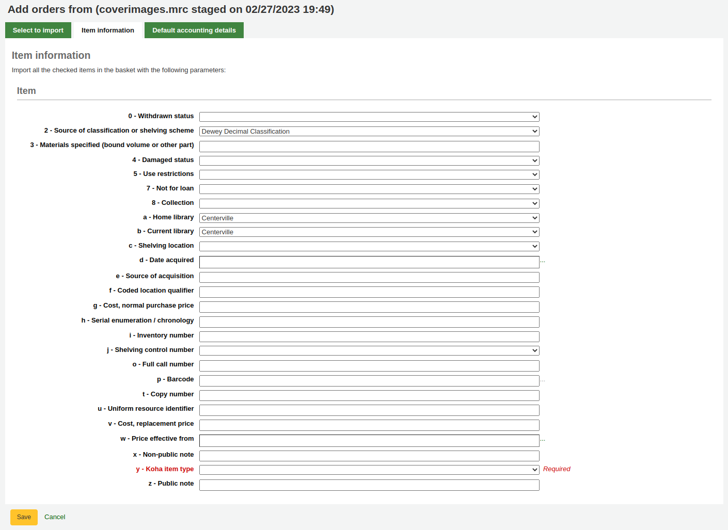Expand the Collection dropdown
The image size is (728, 530).
(x=369, y=203)
